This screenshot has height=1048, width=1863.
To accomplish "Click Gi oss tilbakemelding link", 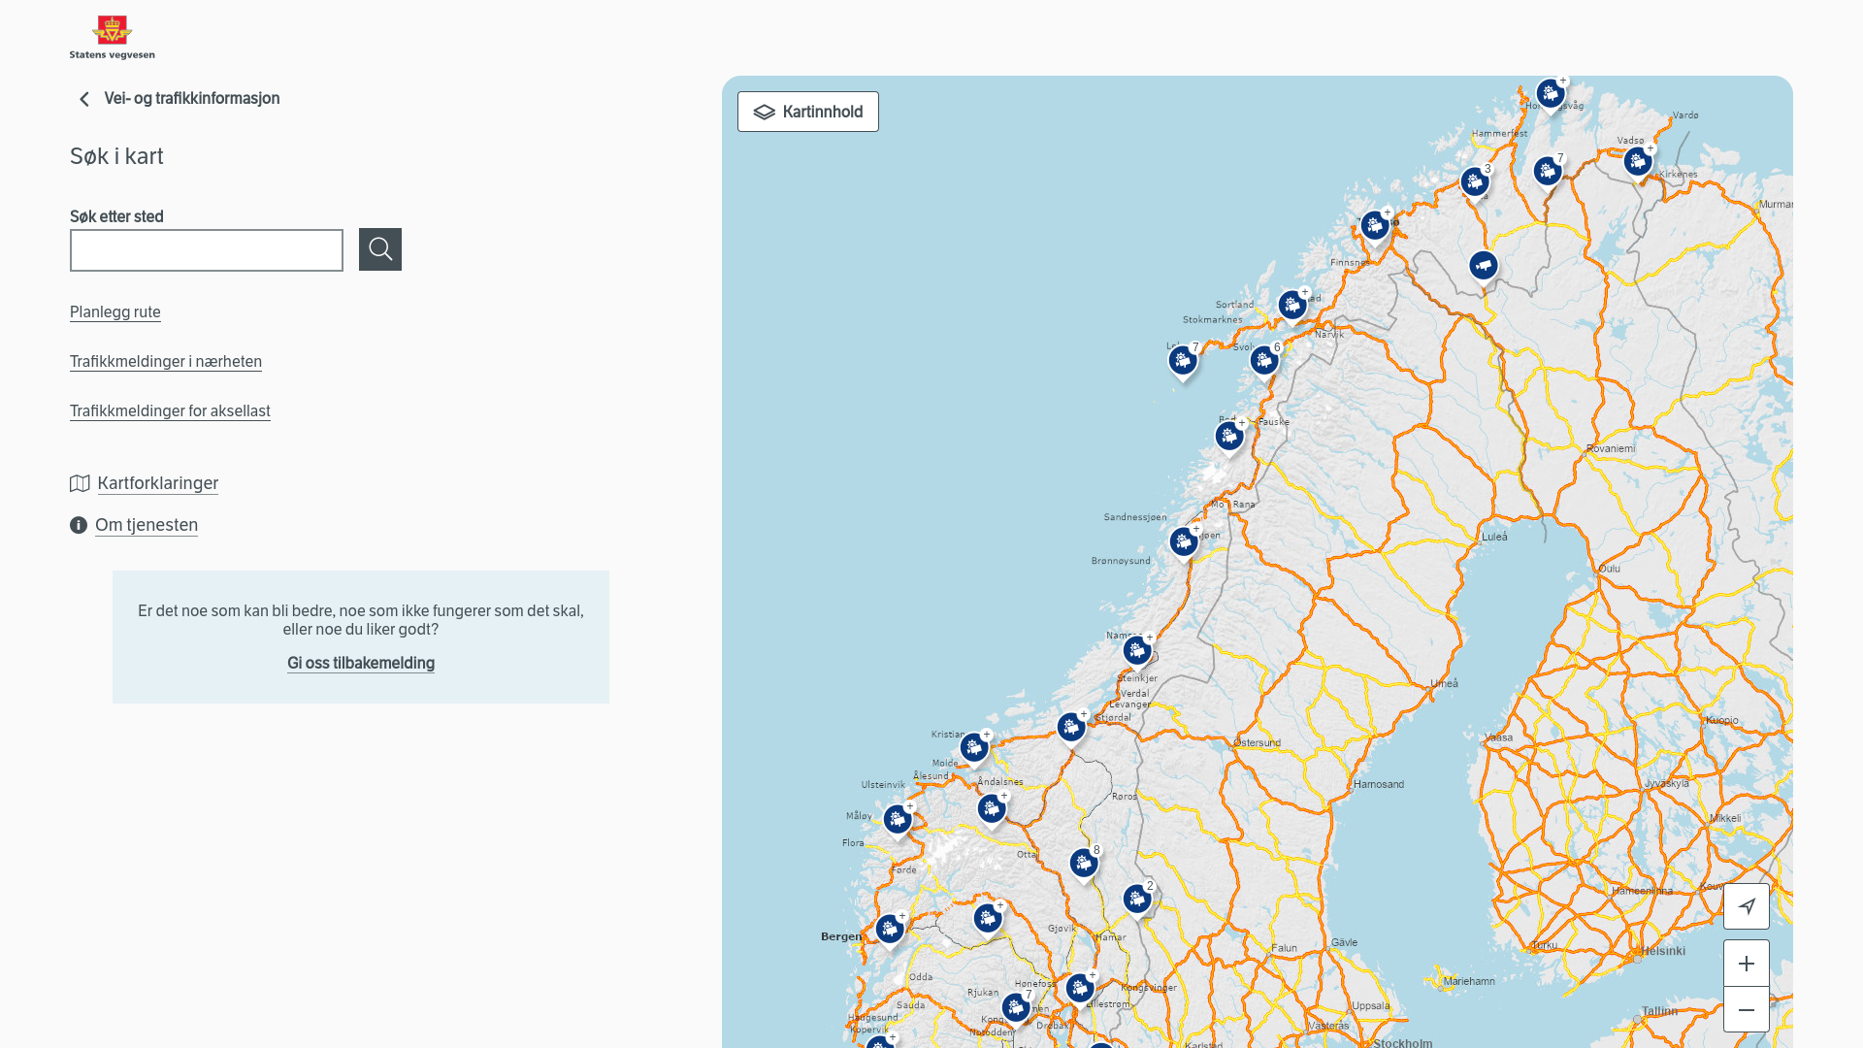I will [x=360, y=663].
